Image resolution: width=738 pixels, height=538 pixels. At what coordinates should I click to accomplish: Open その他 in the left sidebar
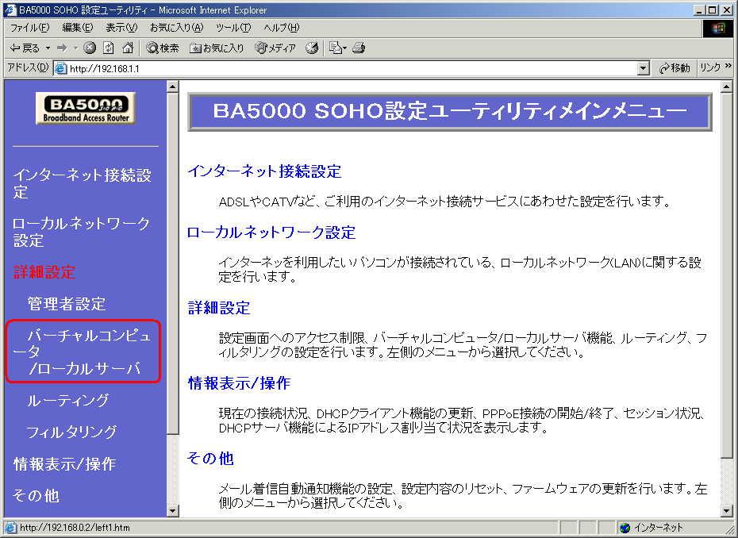(x=36, y=496)
